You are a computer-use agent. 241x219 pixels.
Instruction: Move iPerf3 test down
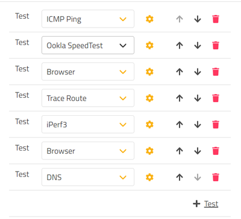point(198,125)
